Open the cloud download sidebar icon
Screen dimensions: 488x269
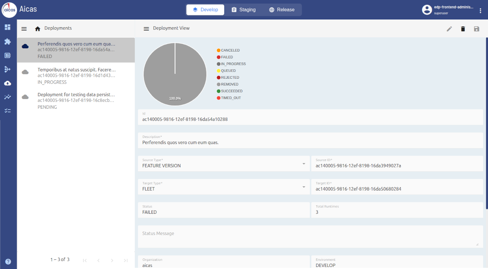click(7, 83)
